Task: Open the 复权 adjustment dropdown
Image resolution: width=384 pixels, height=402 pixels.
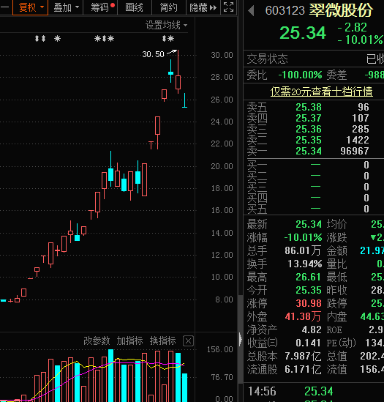Action: point(30,7)
